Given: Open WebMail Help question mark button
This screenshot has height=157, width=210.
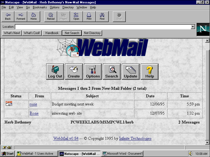Looking at the screenshot, I should pyautogui.click(x=150, y=72).
